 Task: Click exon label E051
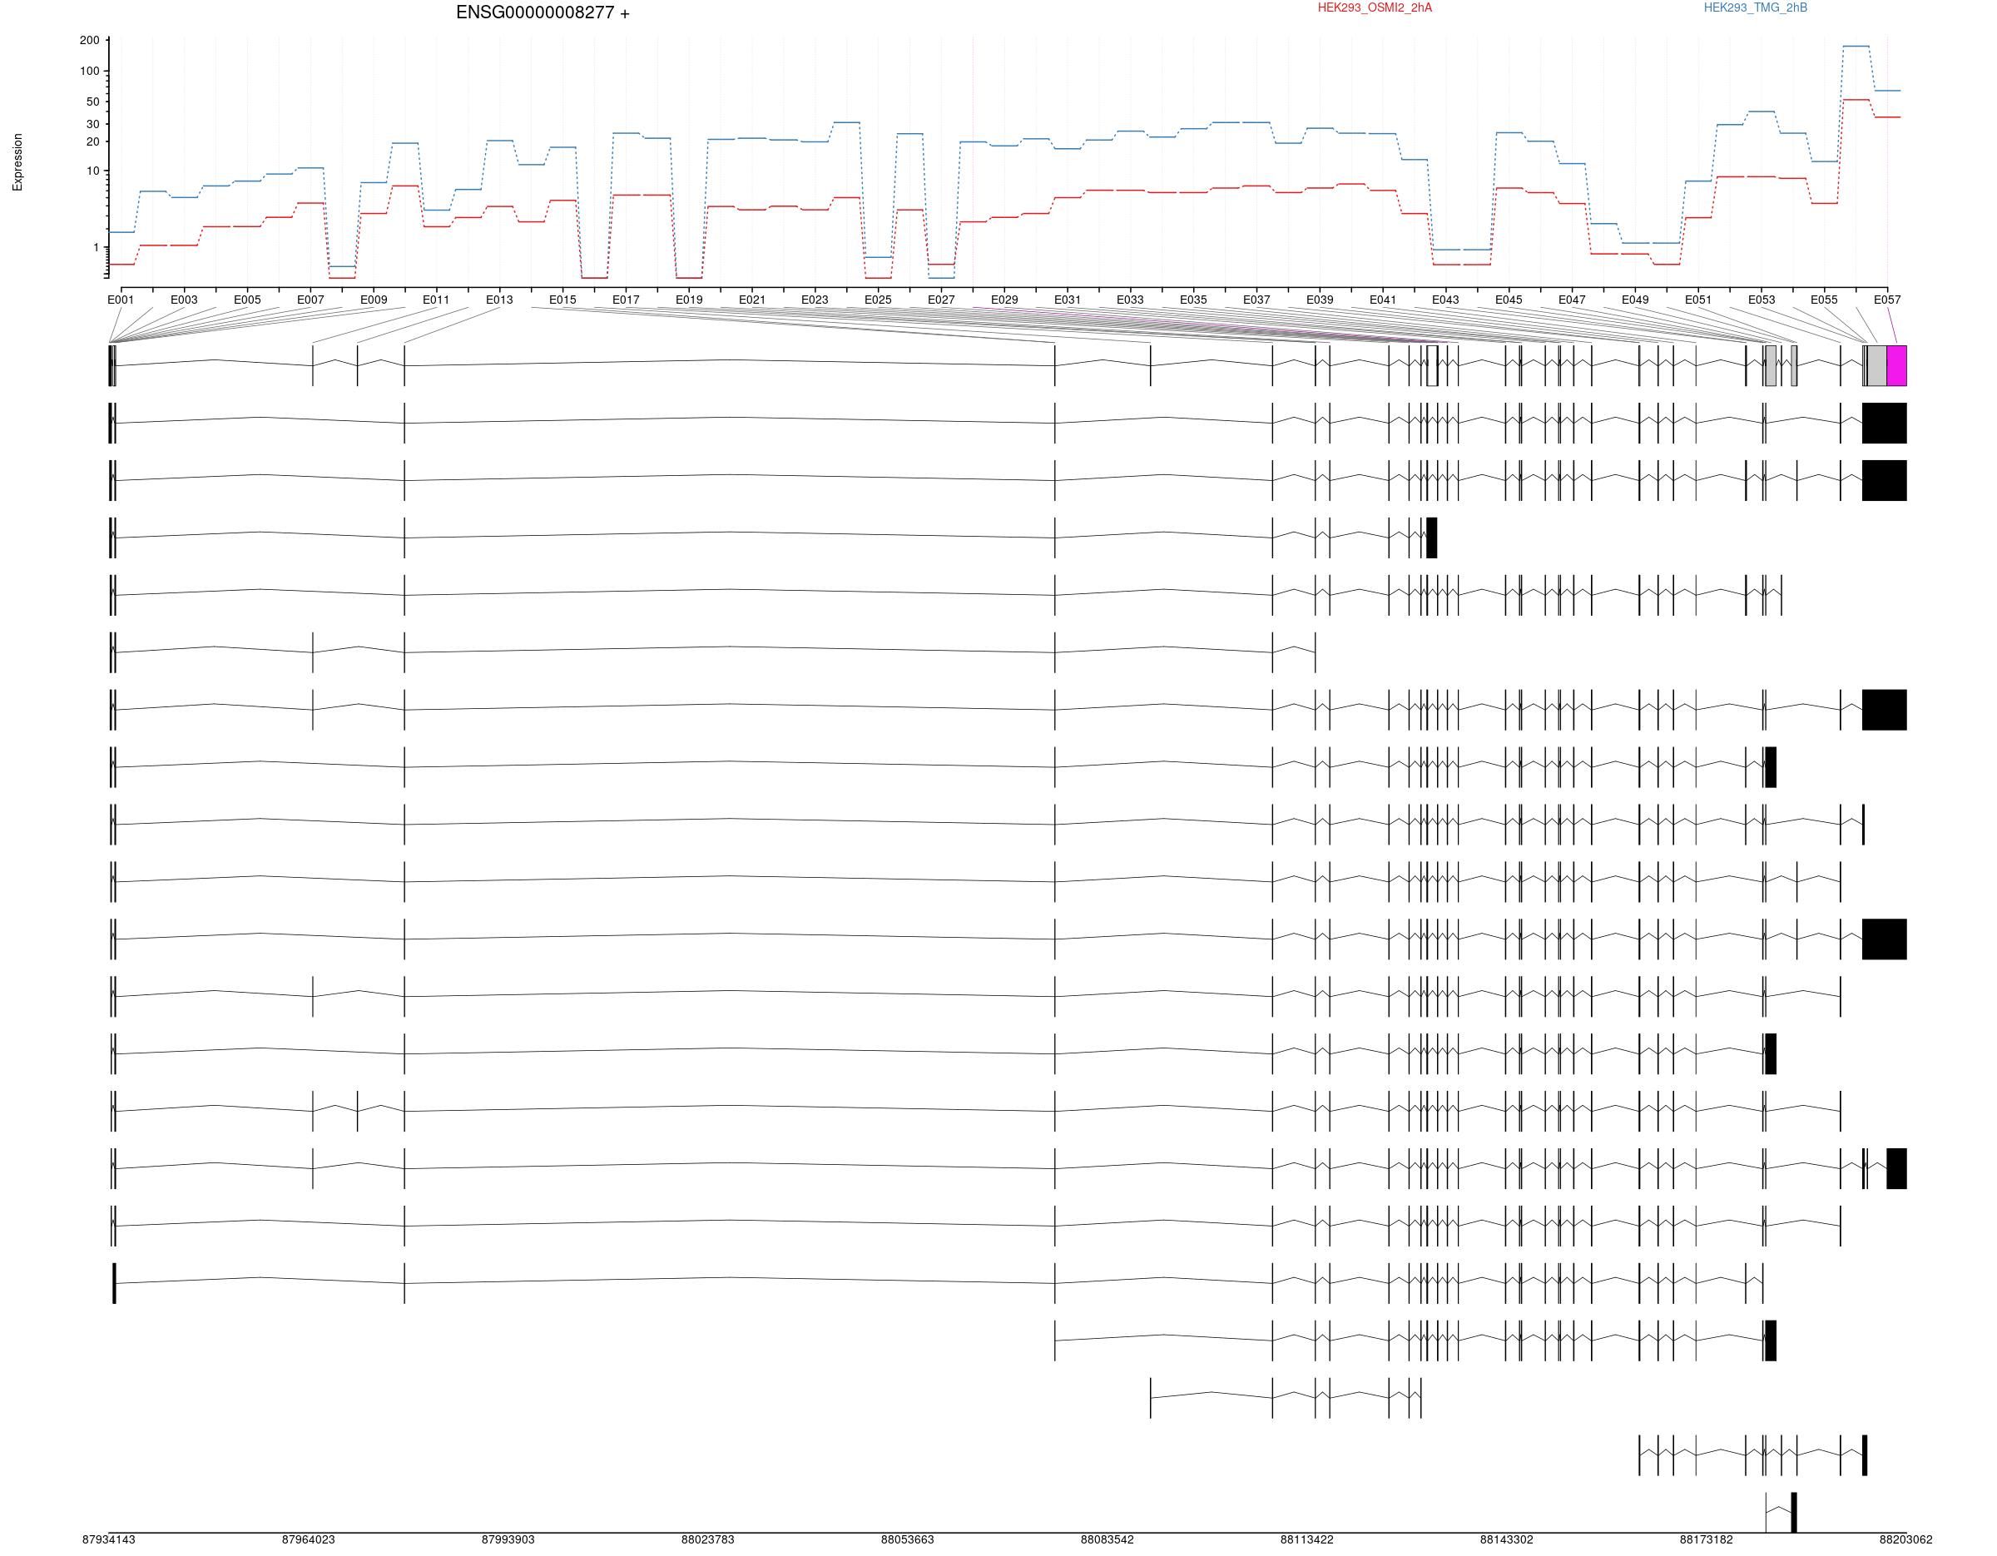click(x=1698, y=300)
